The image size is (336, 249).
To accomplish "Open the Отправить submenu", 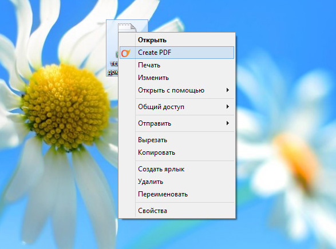I will (177, 123).
